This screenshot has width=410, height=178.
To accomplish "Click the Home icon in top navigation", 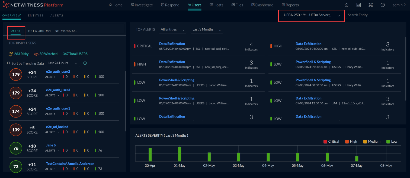I will tap(110, 5).
